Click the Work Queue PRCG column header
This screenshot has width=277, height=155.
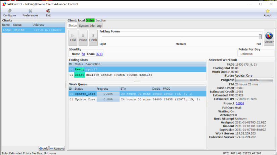pyautogui.click(x=184, y=89)
